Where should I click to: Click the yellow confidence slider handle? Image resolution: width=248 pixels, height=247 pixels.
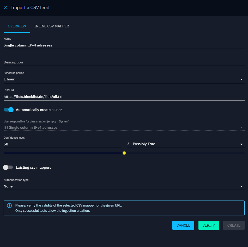point(124,153)
